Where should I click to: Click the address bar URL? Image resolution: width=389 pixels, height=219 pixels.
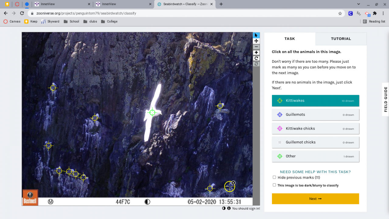pos(86,13)
